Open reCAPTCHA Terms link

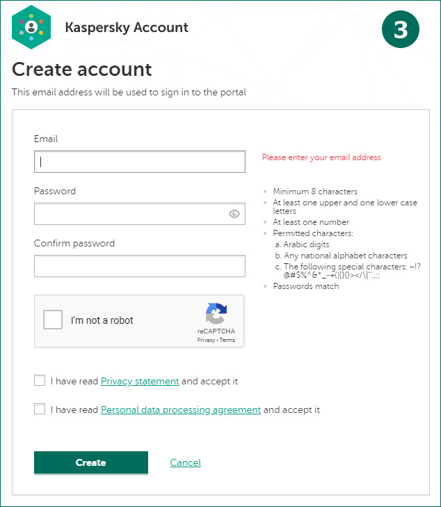point(228,341)
